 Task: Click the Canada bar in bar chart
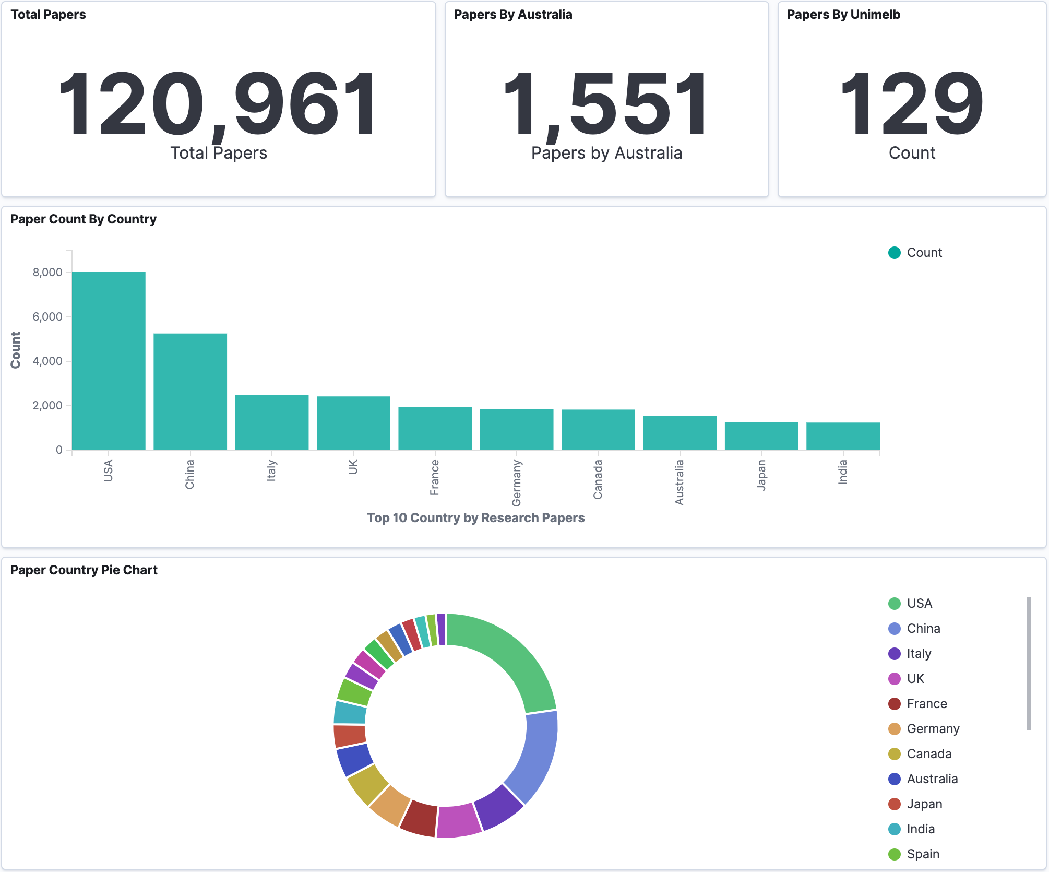[598, 430]
